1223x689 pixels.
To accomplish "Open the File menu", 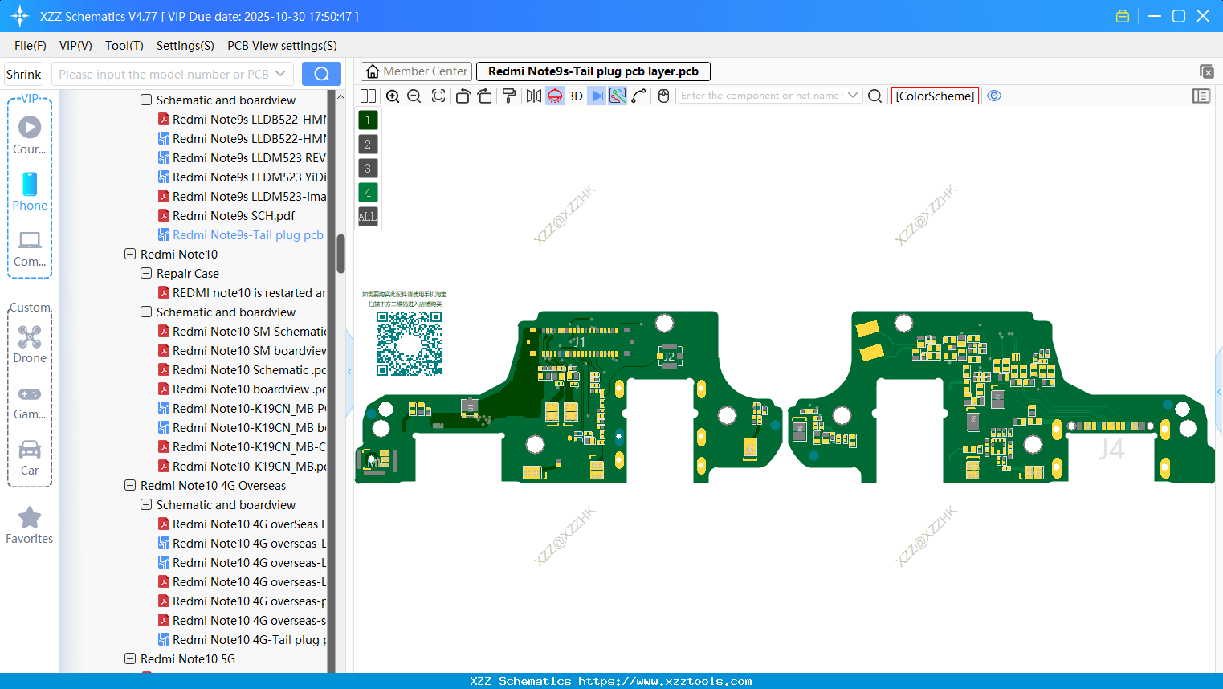I will (31, 46).
